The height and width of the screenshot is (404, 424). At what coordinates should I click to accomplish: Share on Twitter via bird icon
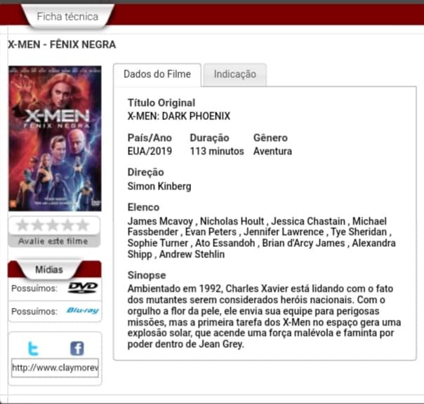[33, 349]
